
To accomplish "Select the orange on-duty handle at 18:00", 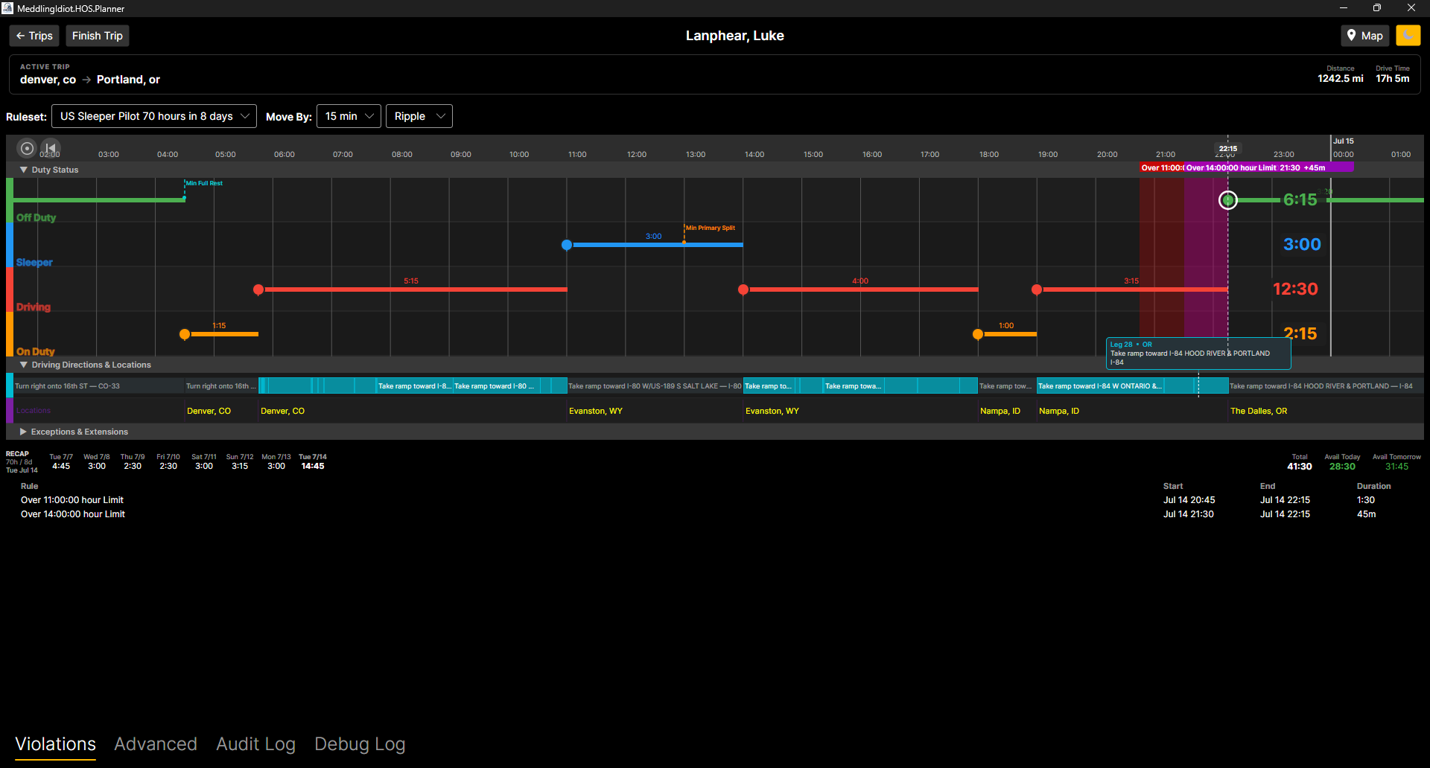I will (x=978, y=334).
